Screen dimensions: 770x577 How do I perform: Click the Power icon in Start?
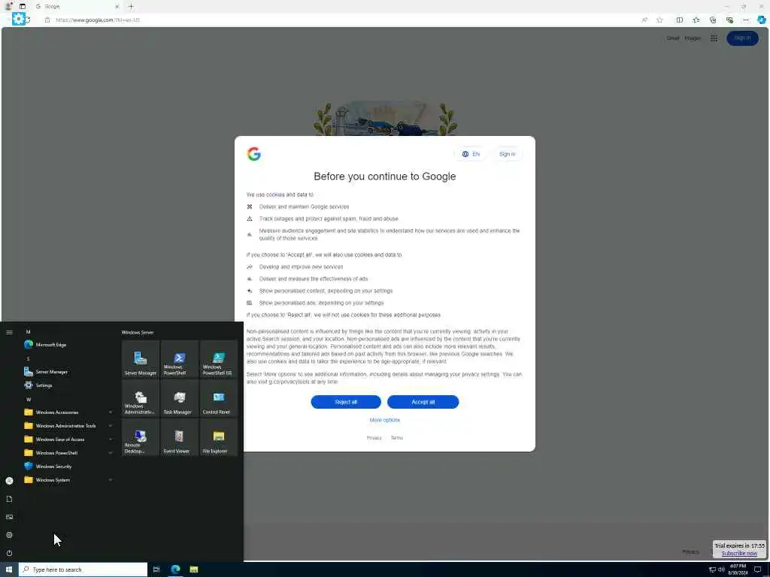click(9, 554)
